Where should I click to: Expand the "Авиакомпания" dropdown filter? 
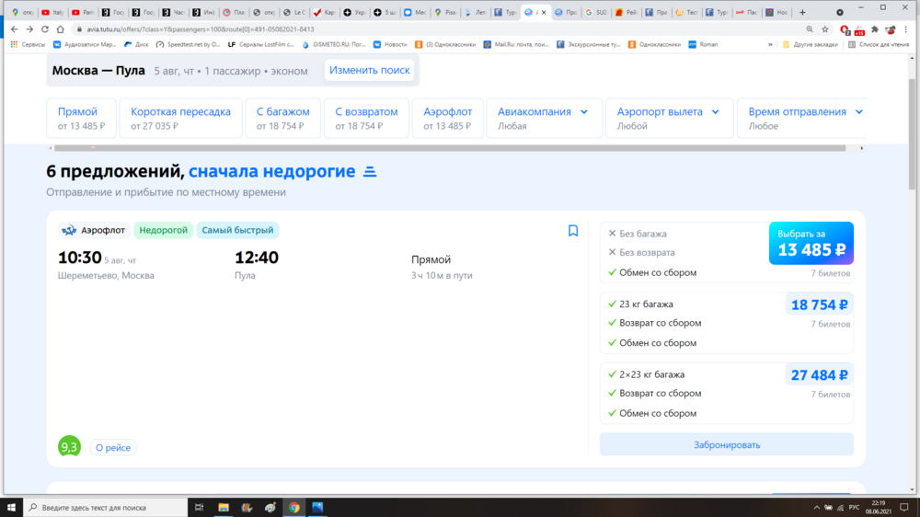pos(543,119)
